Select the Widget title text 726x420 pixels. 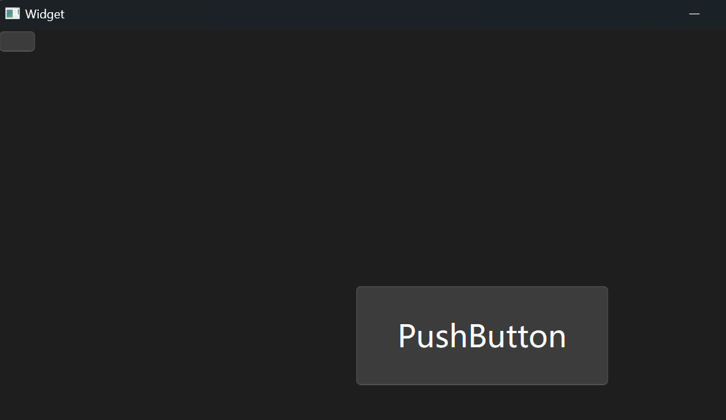coord(45,14)
